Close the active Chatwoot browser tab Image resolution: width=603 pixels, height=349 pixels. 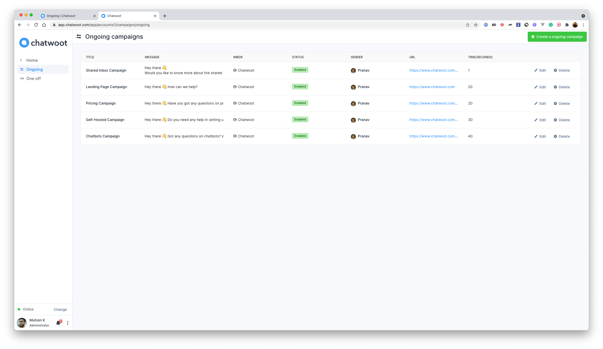tap(155, 16)
